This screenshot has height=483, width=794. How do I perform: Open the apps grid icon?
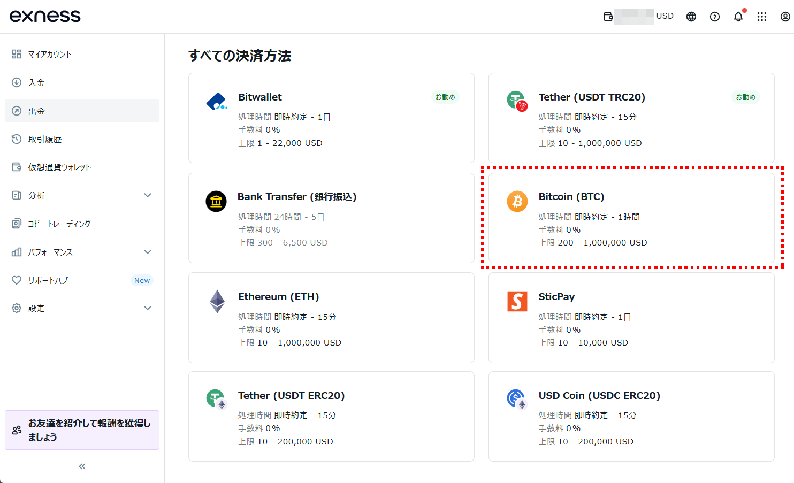[x=762, y=17]
